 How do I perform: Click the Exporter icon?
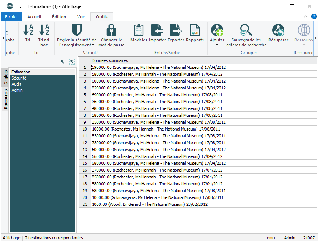(x=176, y=31)
